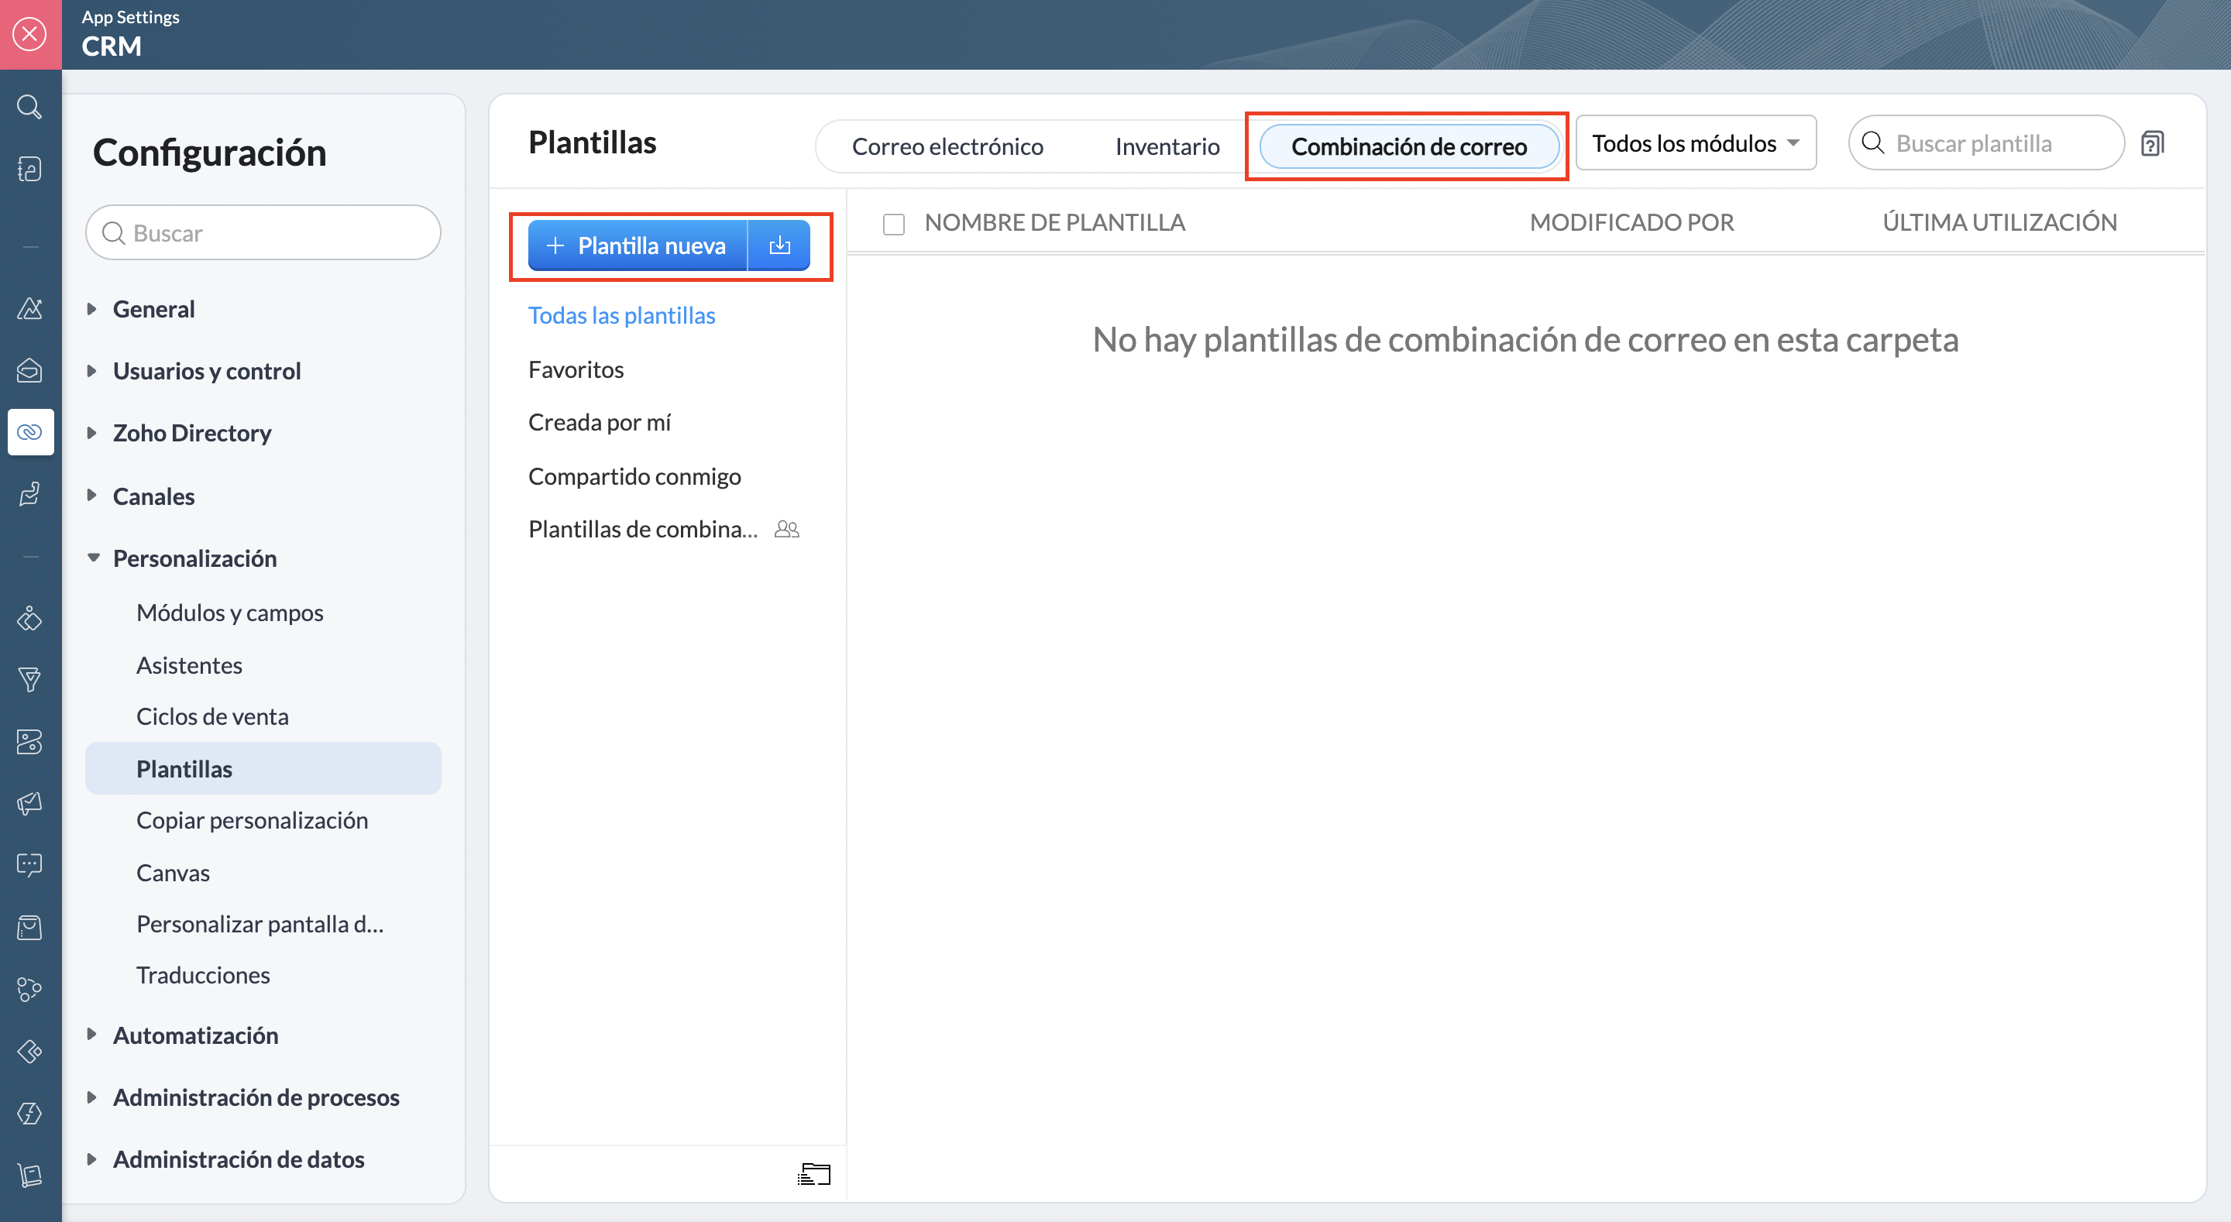Close App Settings with the red X icon
Screen dimensions: 2231x1222
click(x=30, y=34)
